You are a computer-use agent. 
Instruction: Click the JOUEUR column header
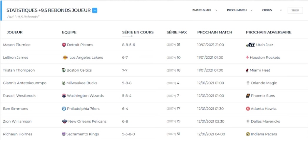tap(15, 32)
